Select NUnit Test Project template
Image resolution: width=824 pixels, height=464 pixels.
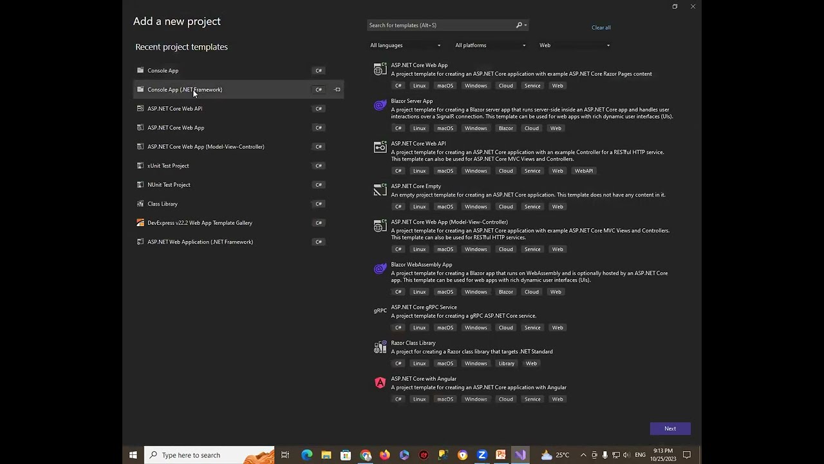pyautogui.click(x=238, y=184)
